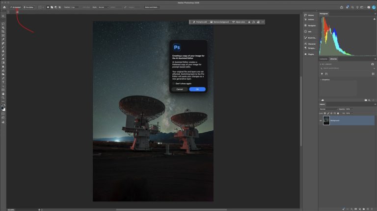Open the Histogram panel menu
Image resolution: width=377 pixels, height=211 pixels.
point(375,14)
